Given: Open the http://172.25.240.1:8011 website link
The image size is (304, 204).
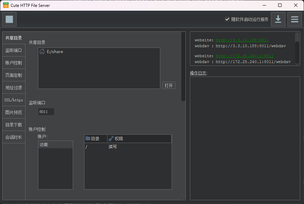Looking at the screenshot, I should tap(244, 56).
